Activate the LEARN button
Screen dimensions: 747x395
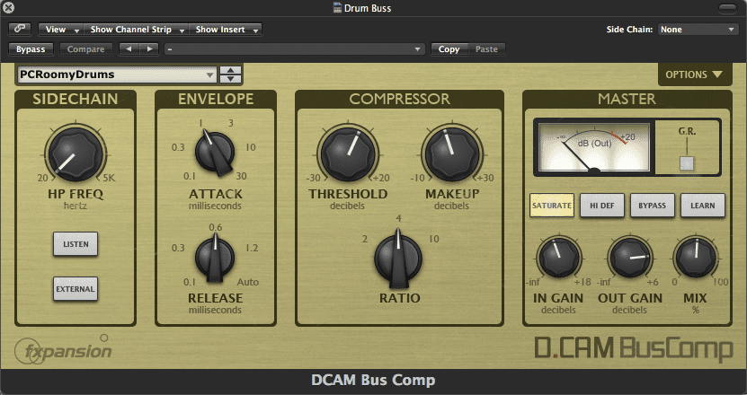point(703,206)
